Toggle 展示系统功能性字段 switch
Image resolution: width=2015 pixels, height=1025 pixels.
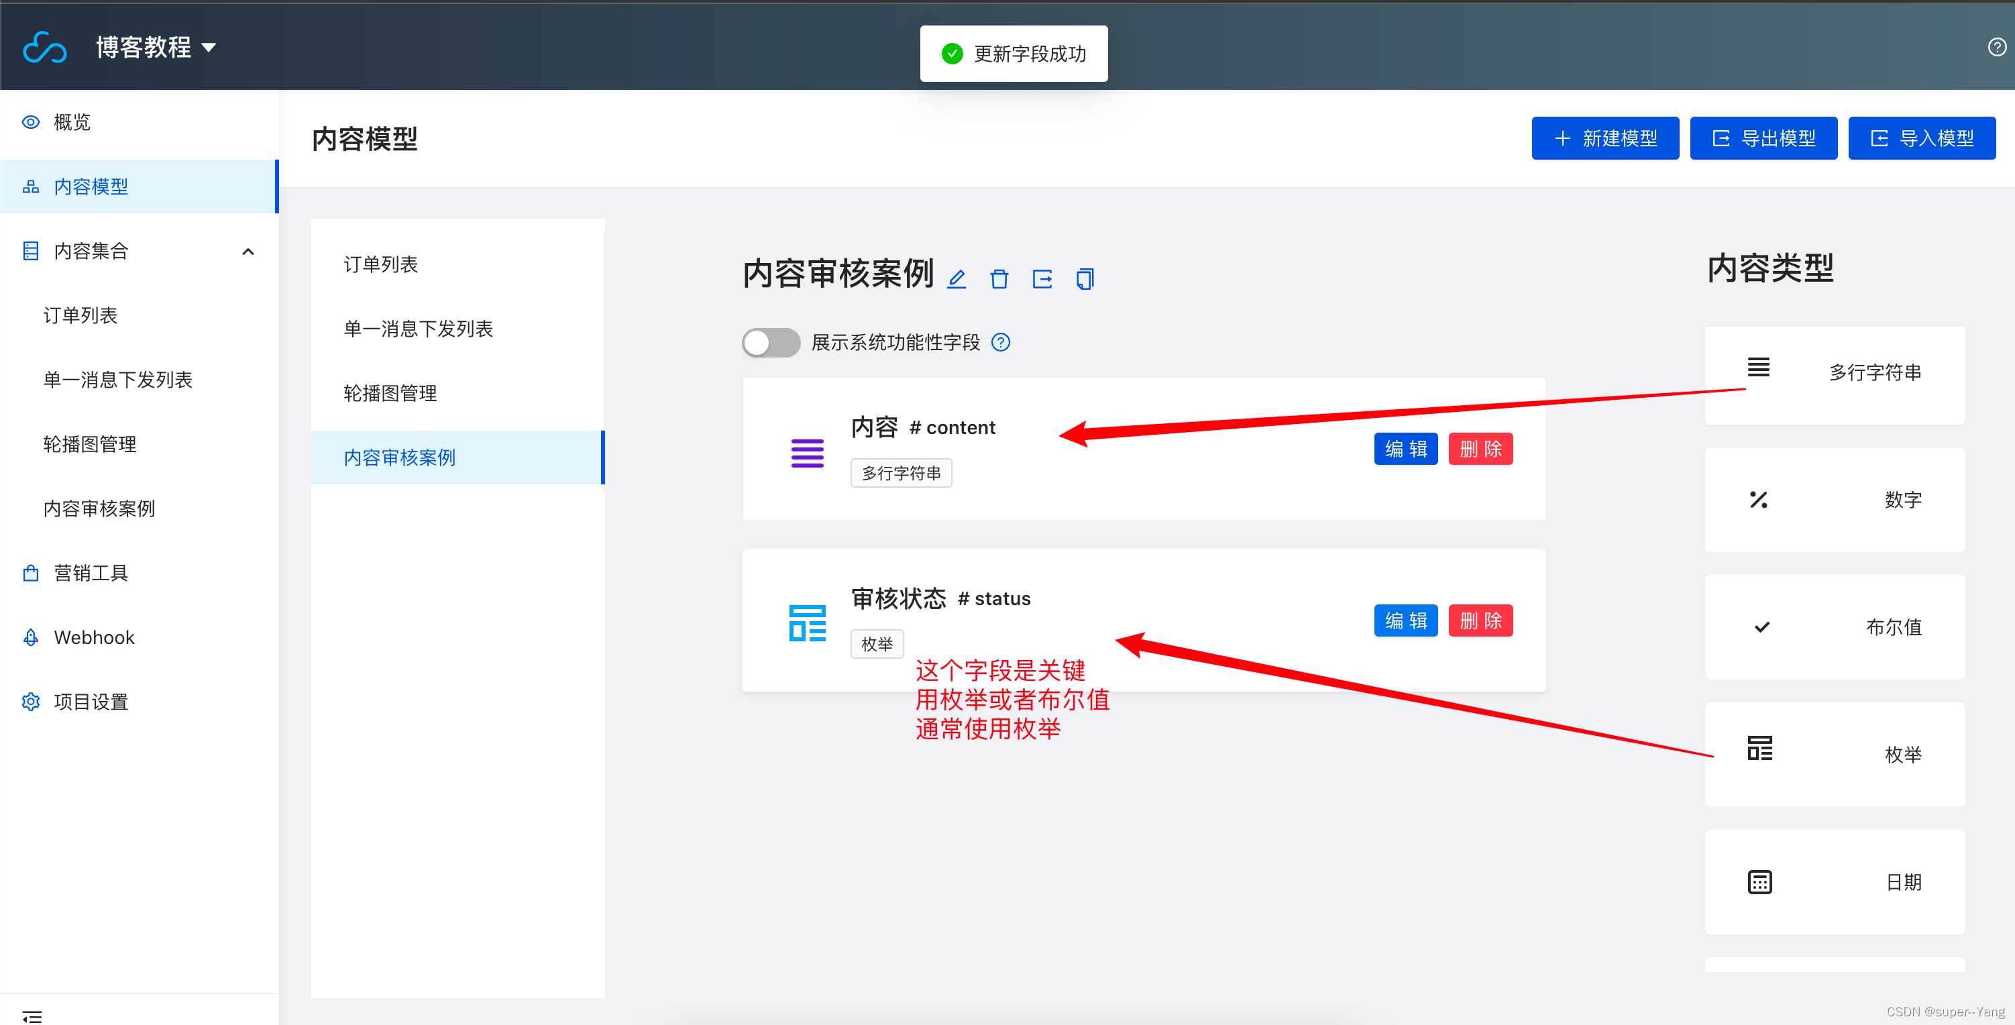click(x=771, y=343)
